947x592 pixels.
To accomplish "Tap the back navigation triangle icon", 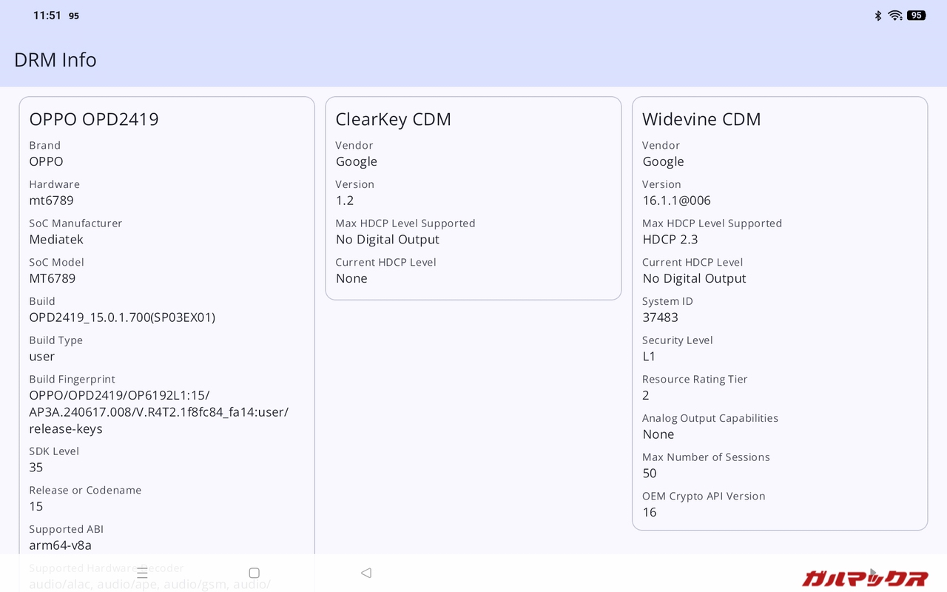I will click(x=365, y=573).
